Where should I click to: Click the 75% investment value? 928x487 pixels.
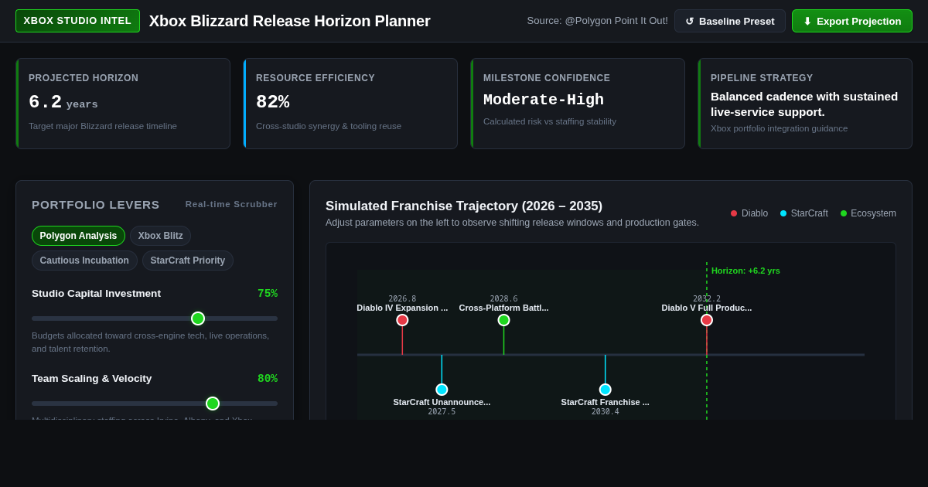click(x=268, y=294)
